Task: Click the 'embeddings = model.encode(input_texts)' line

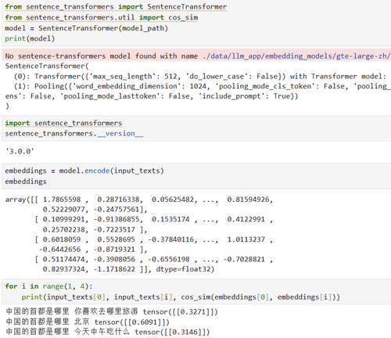Action: point(84,171)
